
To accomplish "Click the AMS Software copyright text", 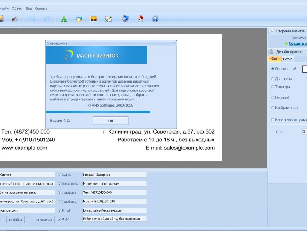I will point(110,105).
